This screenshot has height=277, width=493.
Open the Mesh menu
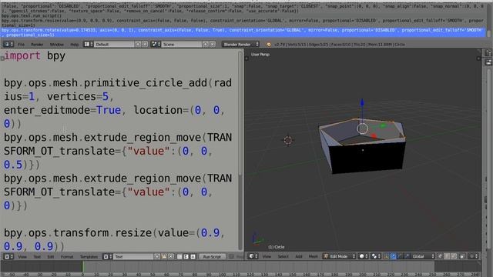click(x=314, y=256)
